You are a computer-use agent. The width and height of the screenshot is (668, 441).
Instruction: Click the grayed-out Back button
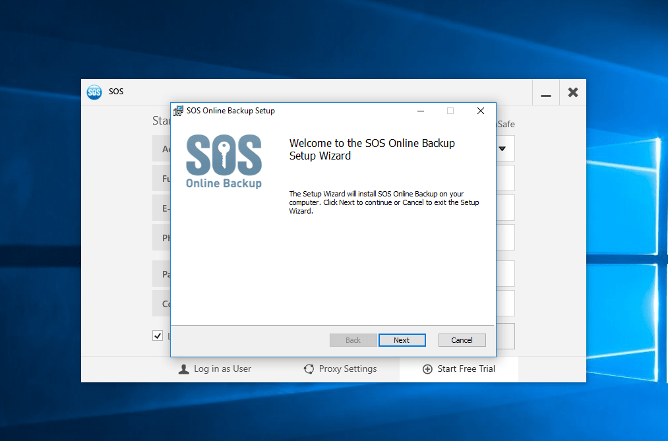[353, 339]
